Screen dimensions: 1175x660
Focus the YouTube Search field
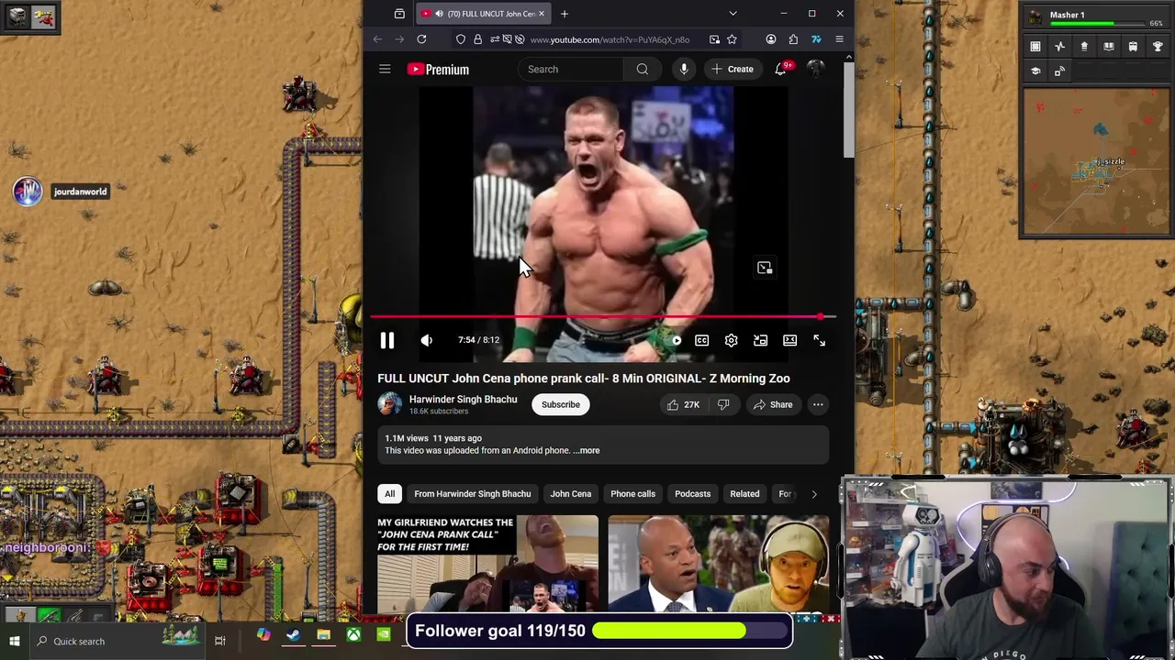click(570, 69)
